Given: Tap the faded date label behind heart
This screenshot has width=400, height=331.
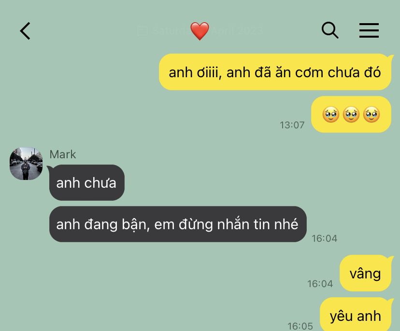Looking at the screenshot, I should (x=200, y=31).
